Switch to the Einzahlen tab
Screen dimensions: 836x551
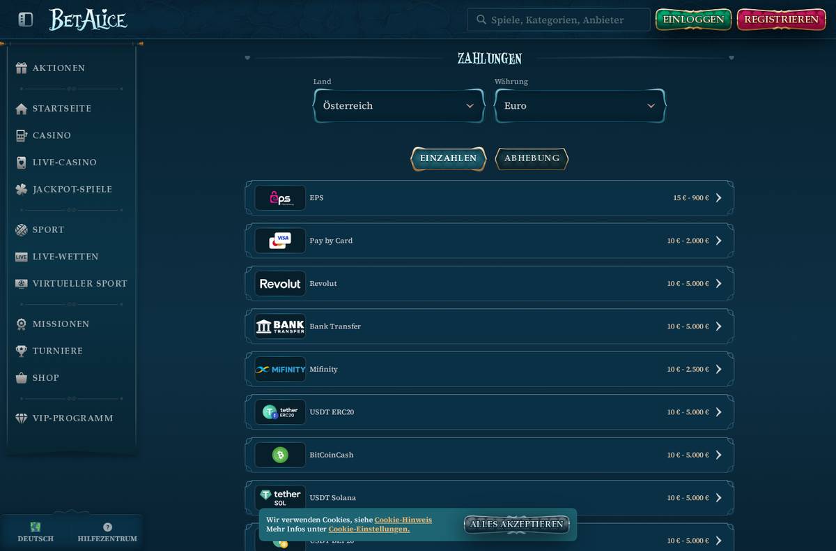tap(448, 159)
